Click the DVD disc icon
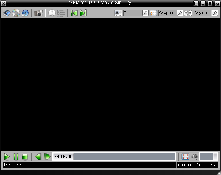The height and width of the screenshot is (175, 221). (x=16, y=13)
